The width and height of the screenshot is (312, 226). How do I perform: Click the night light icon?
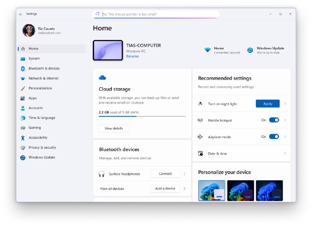pyautogui.click(x=200, y=104)
